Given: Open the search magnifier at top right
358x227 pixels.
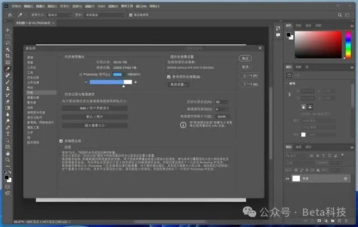Looking at the screenshot, I should point(340,15).
